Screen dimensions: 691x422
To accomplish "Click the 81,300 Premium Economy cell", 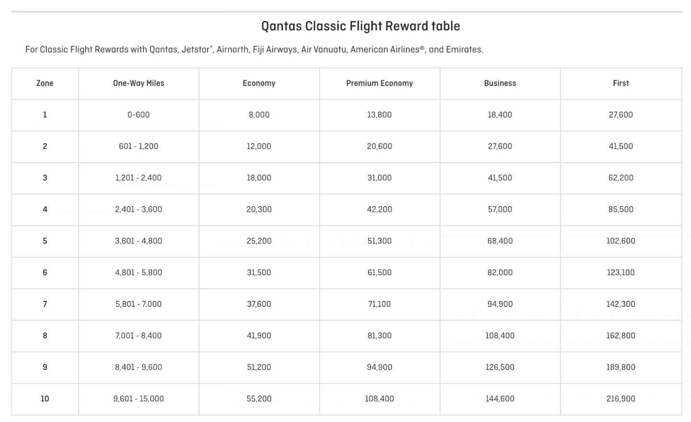I will pos(380,336).
